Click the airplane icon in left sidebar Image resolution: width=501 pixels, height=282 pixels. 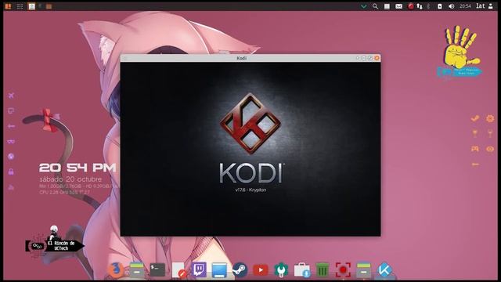(x=11, y=96)
